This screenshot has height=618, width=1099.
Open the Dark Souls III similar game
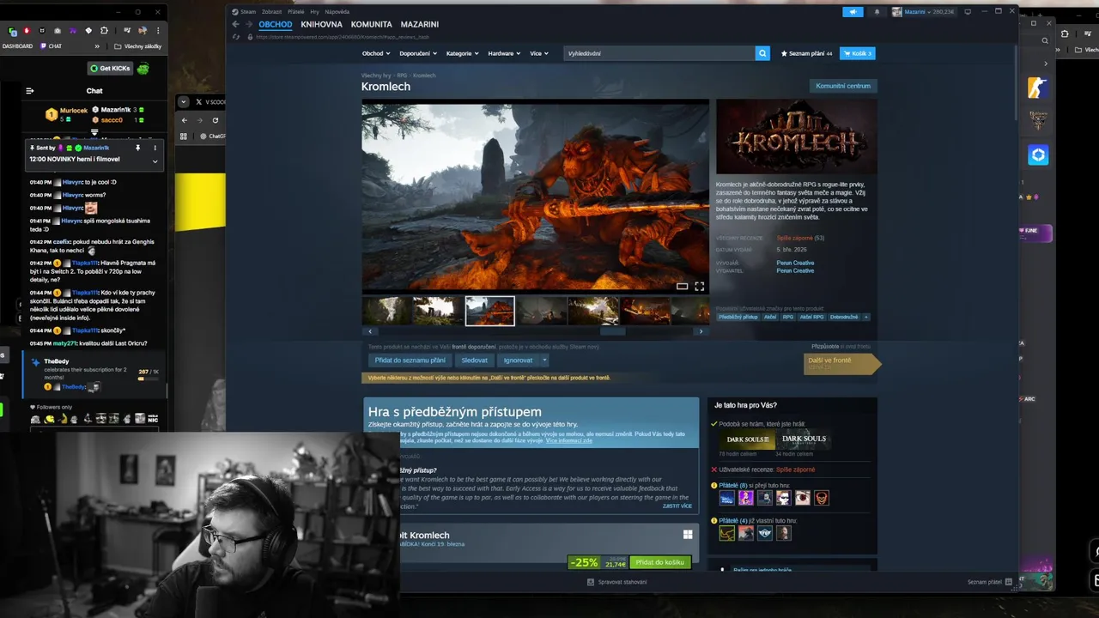click(747, 439)
